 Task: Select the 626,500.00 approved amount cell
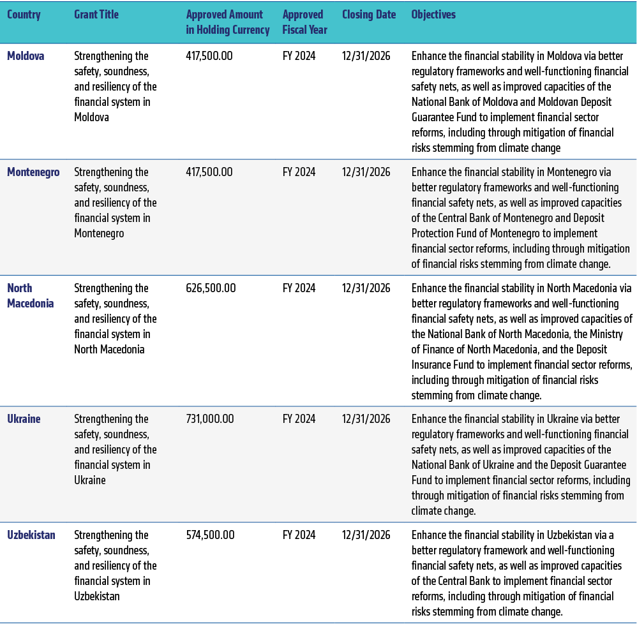[x=211, y=288]
